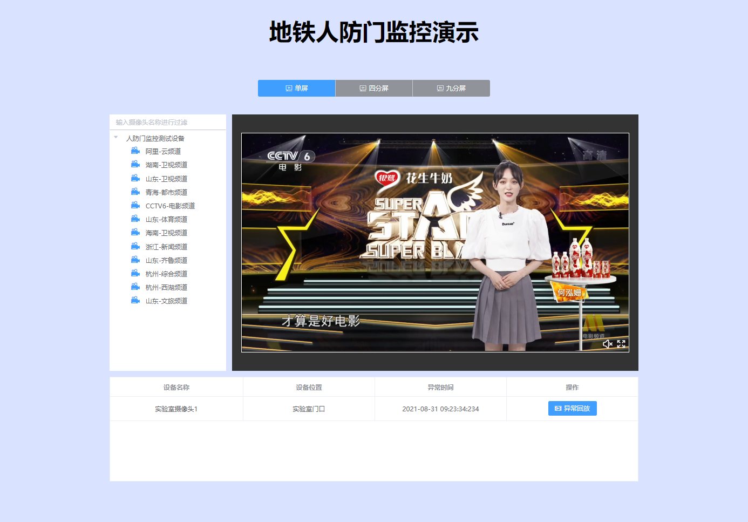Click the 设备位置 column header

pyautogui.click(x=309, y=388)
